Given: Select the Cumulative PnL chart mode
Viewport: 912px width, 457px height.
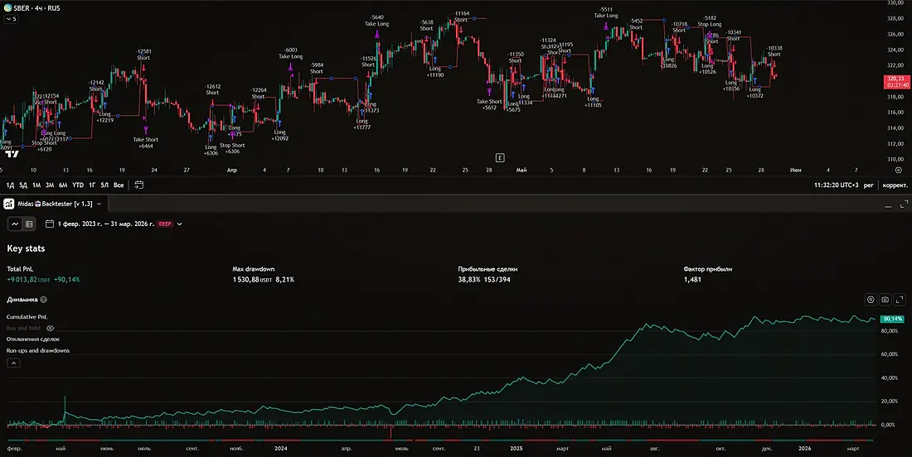Looking at the screenshot, I should point(27,317).
